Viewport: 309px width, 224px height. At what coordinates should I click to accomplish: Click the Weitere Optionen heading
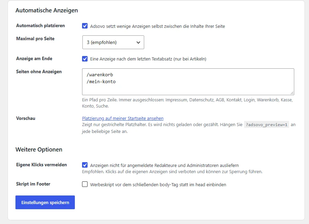coord(39,149)
